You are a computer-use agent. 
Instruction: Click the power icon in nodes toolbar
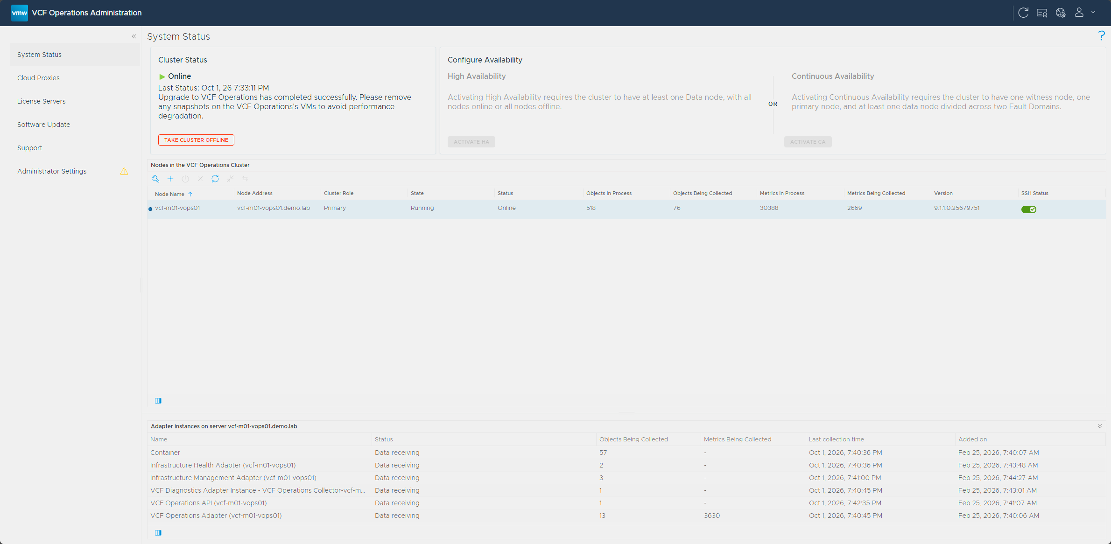coord(185,179)
